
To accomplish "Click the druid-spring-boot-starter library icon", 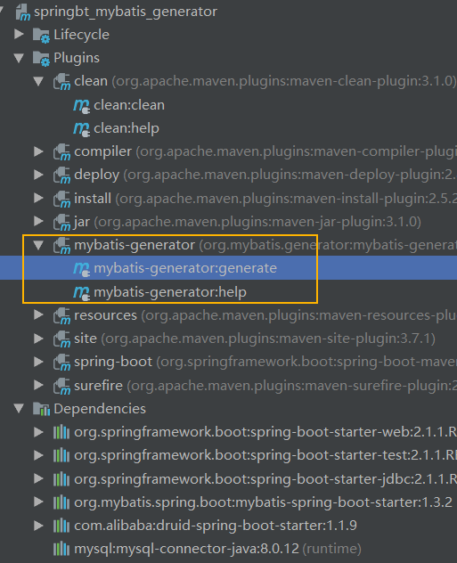I will (x=61, y=526).
